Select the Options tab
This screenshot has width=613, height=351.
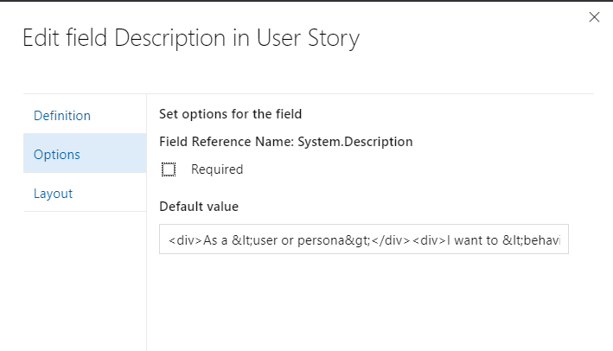57,155
